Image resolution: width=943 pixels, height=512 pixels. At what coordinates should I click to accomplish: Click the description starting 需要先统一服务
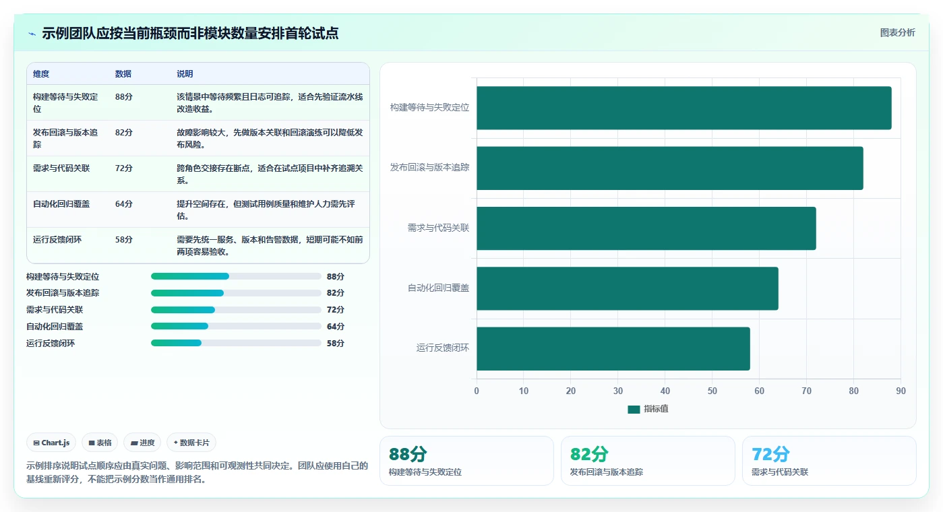270,246
